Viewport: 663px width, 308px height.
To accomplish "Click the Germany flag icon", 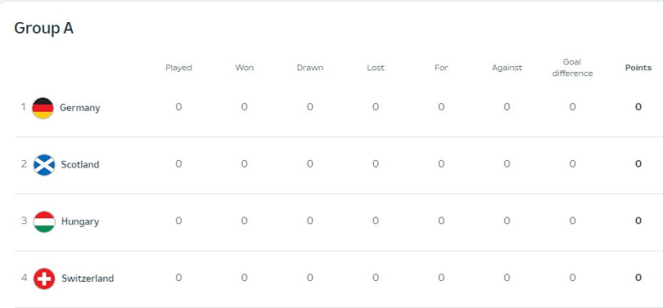I will click(42, 108).
